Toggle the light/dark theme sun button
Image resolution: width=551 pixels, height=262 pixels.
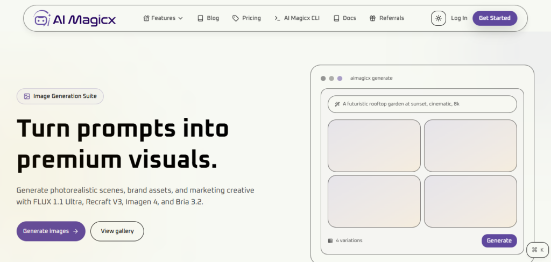[x=438, y=18]
